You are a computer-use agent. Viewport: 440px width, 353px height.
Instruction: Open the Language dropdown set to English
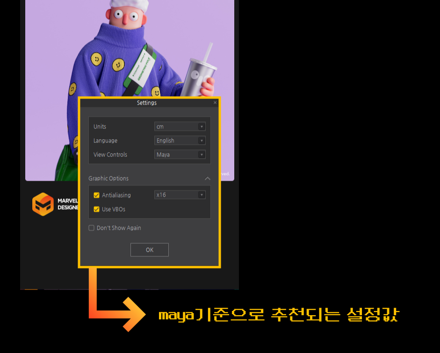tap(180, 141)
